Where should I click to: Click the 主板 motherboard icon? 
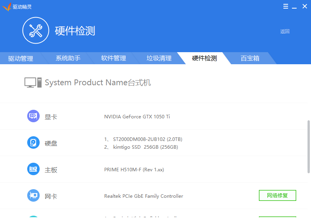click(x=33, y=169)
